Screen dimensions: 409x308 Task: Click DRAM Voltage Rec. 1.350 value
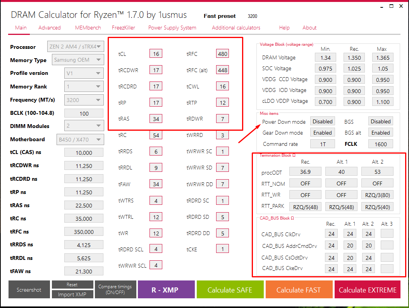354,57
